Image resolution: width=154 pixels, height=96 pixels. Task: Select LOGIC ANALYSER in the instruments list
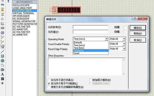tap(25, 8)
